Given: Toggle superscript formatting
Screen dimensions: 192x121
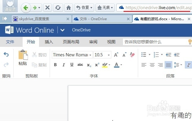Looking at the screenshot, I should (x=97, y=65).
